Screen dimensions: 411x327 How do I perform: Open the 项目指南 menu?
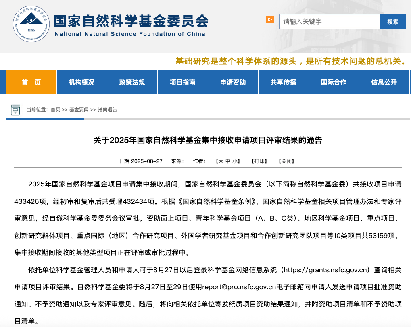coord(182,82)
